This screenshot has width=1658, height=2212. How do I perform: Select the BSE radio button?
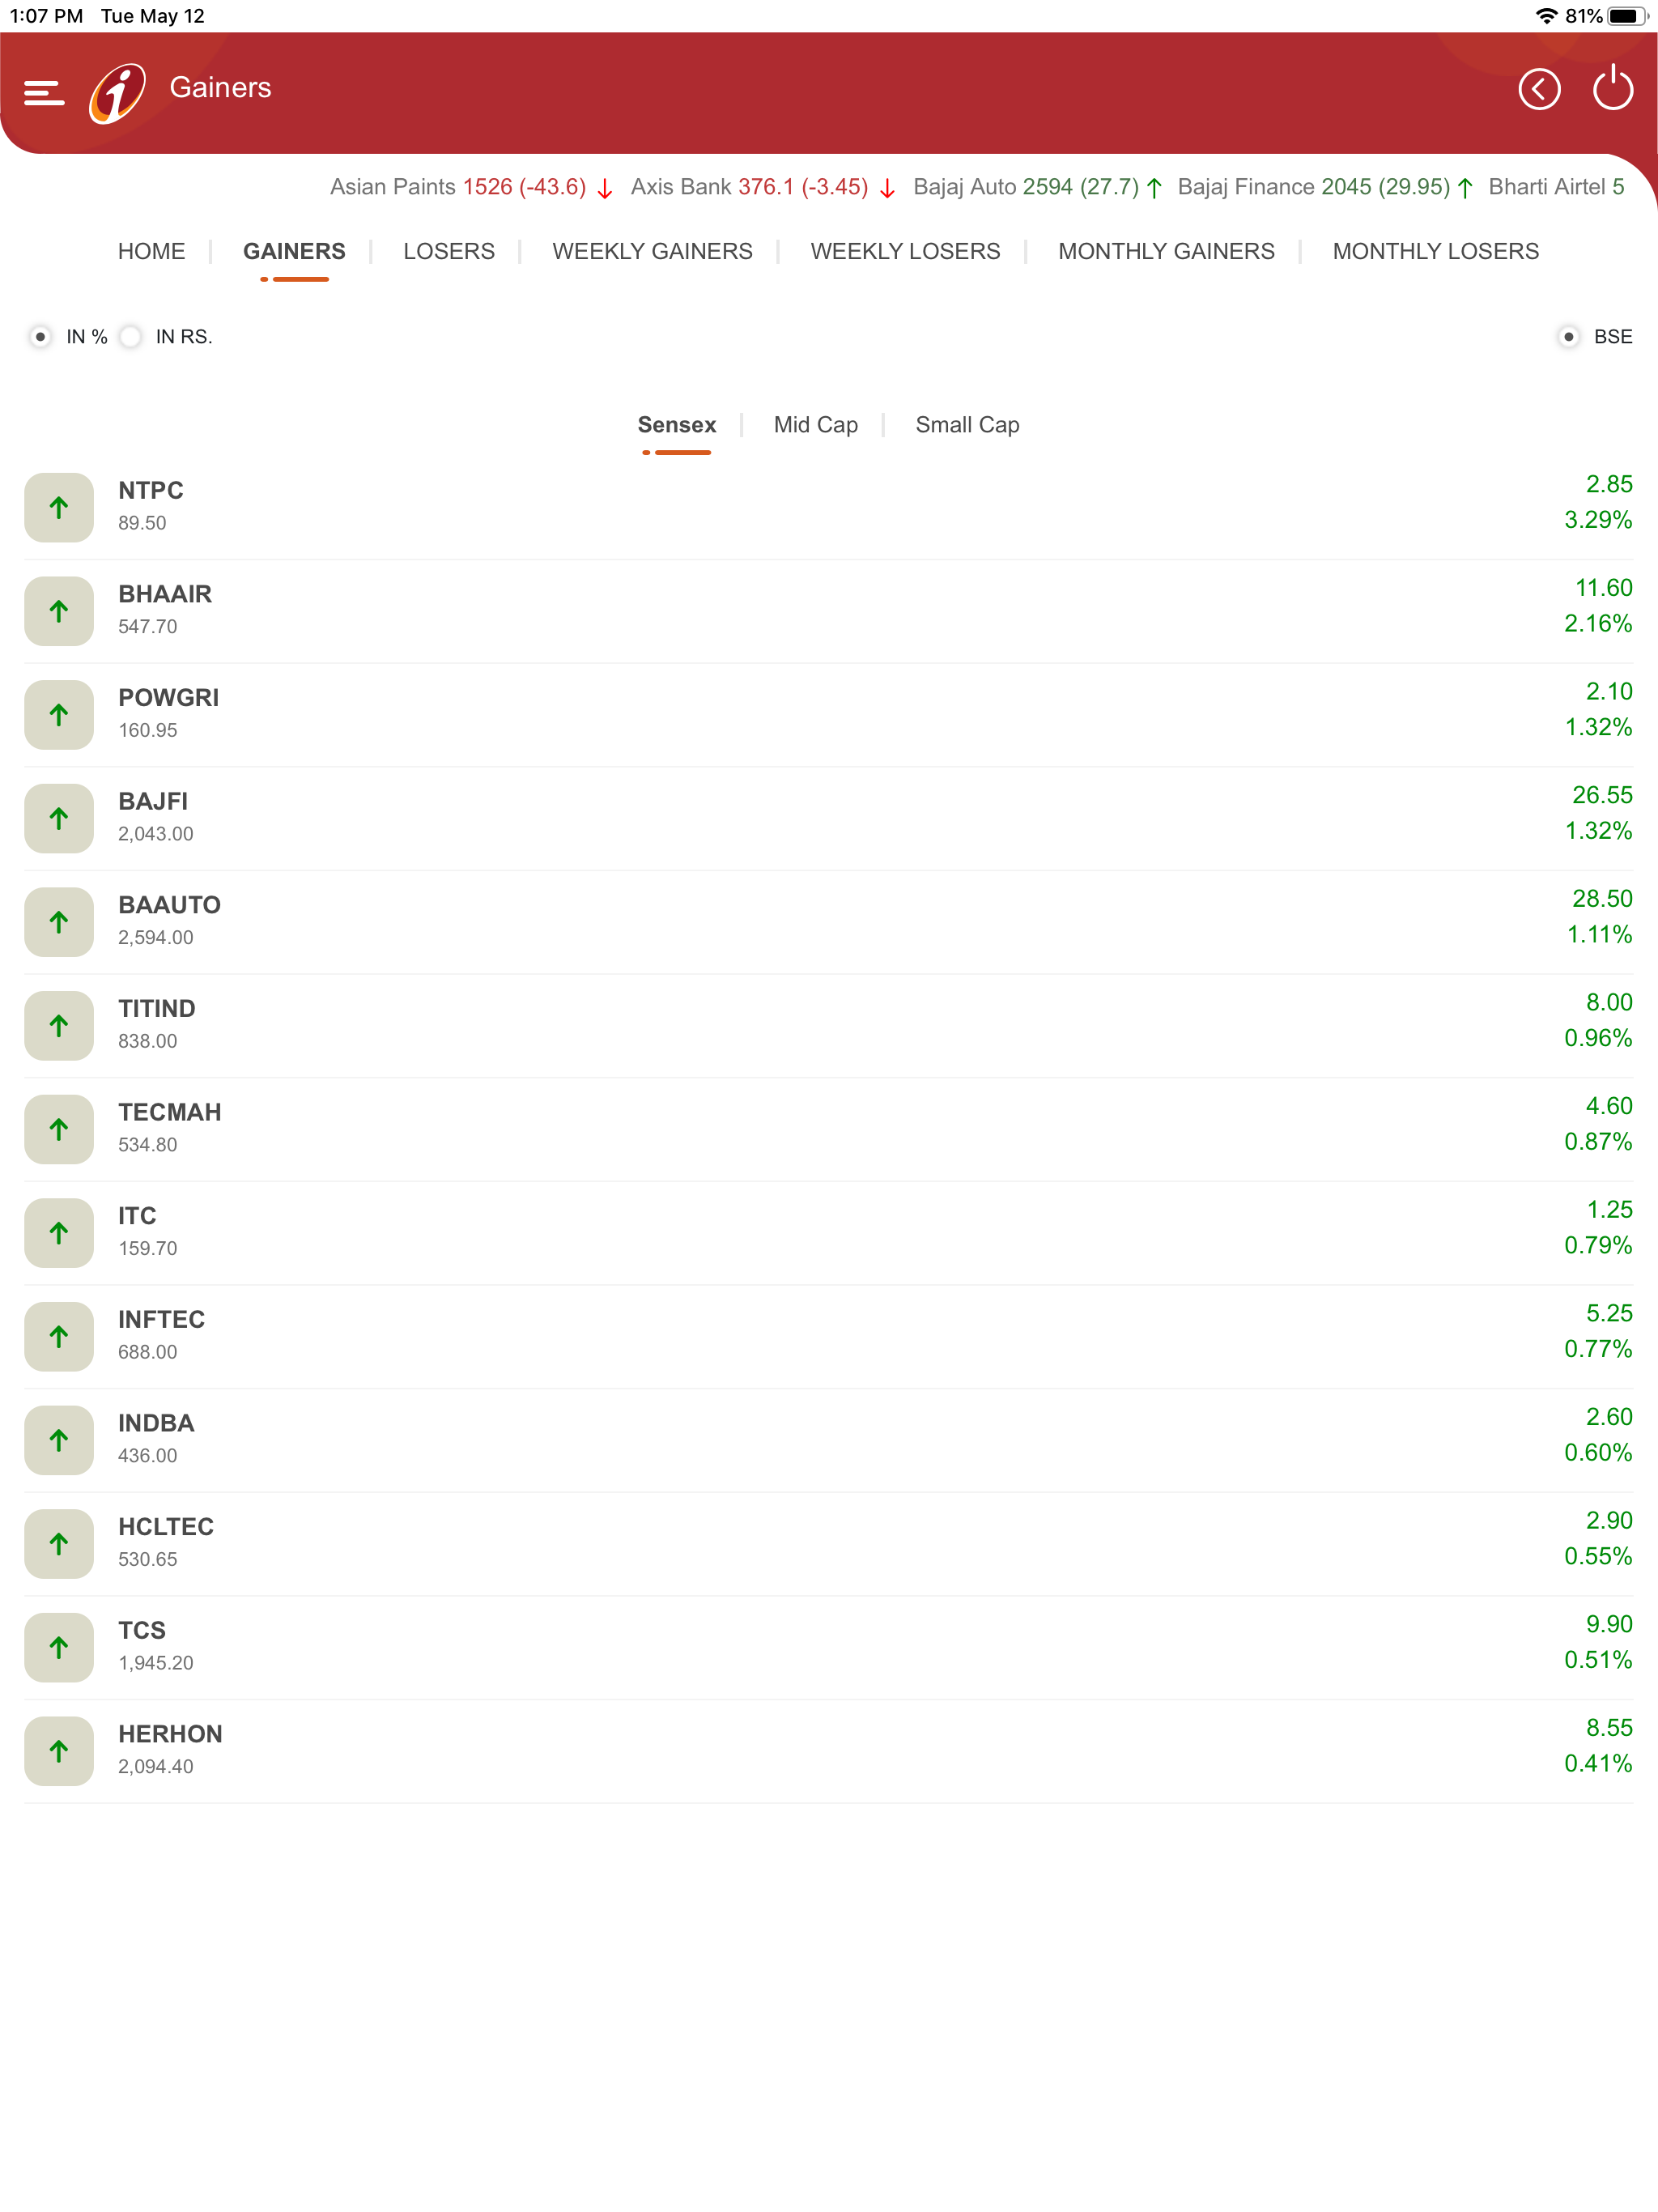[x=1569, y=338]
